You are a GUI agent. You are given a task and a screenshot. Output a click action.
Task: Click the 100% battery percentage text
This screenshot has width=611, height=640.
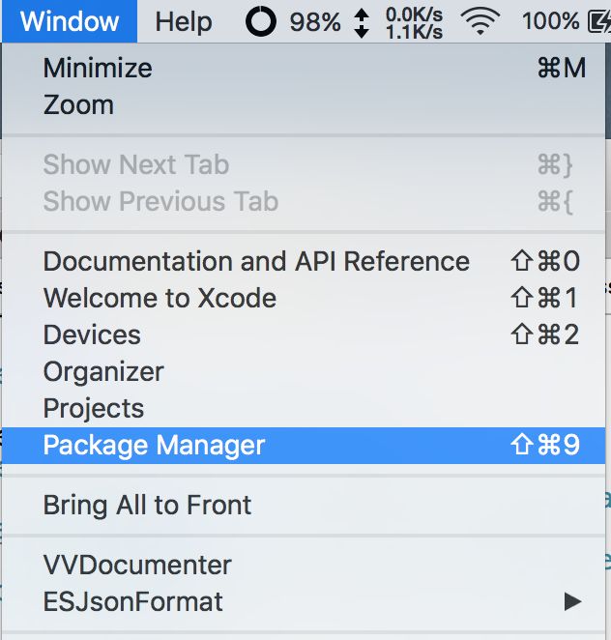point(551,21)
